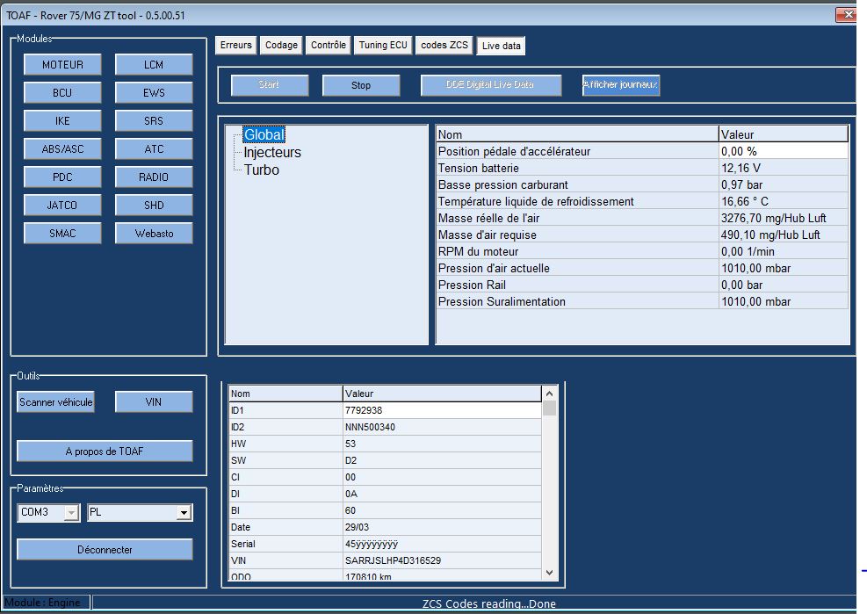867x614 pixels.
Task: Click the VIN value cell SARRJSLHP4D316529
Action: point(443,560)
